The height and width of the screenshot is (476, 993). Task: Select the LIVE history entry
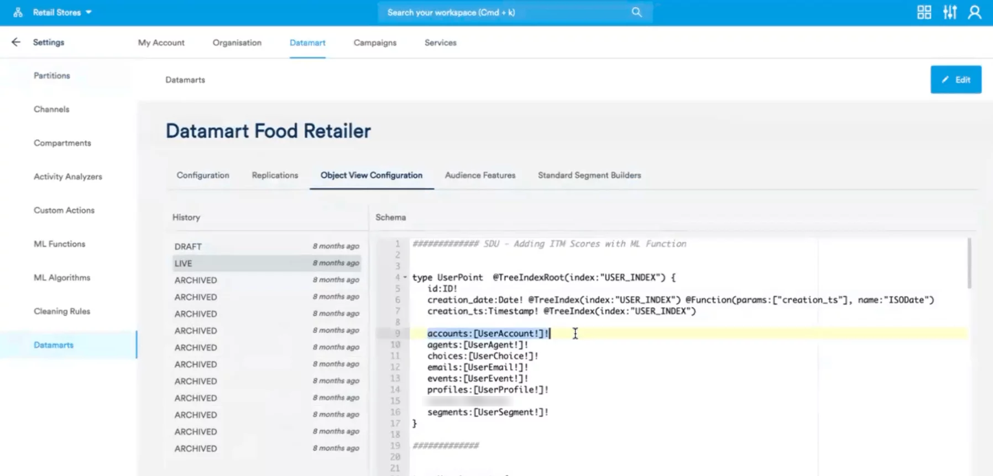pos(266,263)
